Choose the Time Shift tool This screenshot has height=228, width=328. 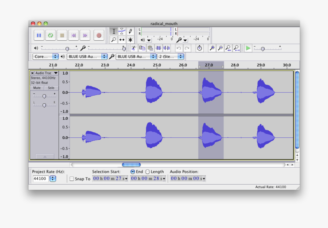tap(122, 39)
